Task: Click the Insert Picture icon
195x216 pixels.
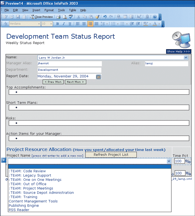Action: pos(131,17)
